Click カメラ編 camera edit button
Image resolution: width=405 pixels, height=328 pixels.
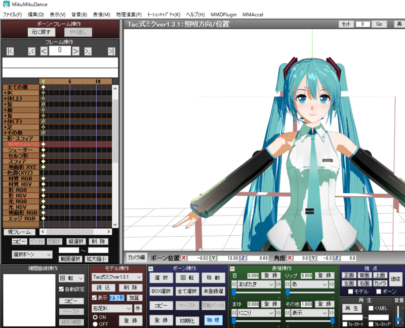[136, 258]
